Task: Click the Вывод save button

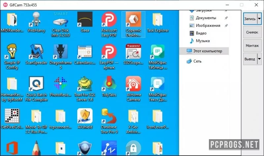Action: click(x=250, y=59)
